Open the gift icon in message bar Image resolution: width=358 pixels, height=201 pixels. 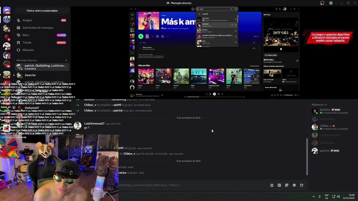tap(272, 185)
